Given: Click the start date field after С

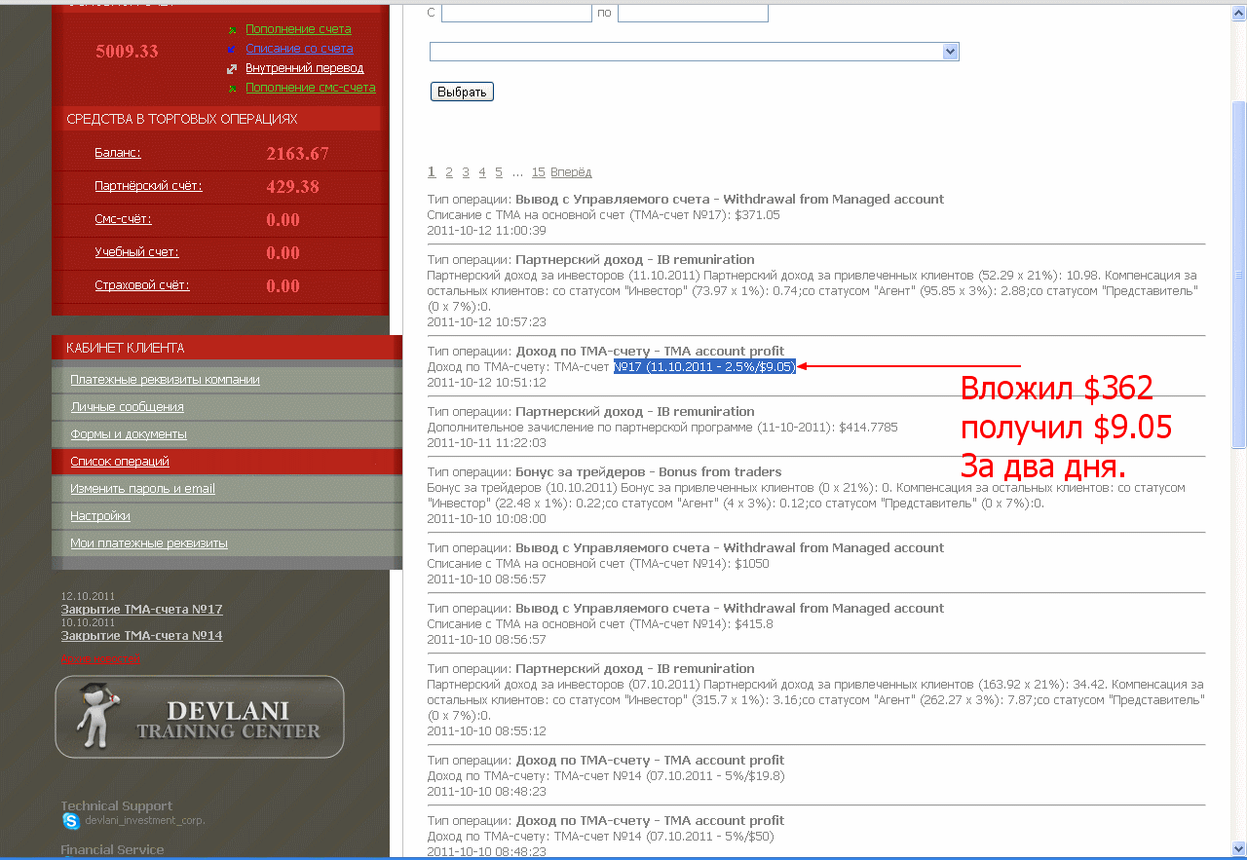Looking at the screenshot, I should (516, 14).
